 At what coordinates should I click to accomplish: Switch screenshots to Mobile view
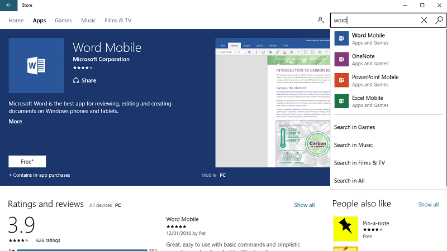pyautogui.click(x=208, y=175)
